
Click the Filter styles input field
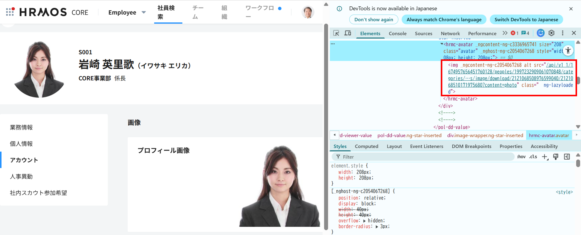(424, 157)
